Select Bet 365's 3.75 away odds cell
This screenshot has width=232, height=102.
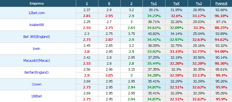coord(131,34)
